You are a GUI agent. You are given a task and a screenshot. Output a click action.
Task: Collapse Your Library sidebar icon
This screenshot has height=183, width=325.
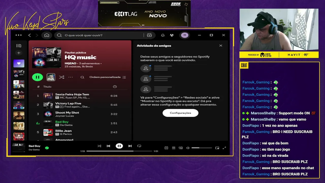[19, 46]
